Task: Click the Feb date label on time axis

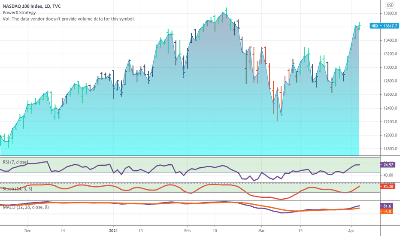Action: [187, 231]
